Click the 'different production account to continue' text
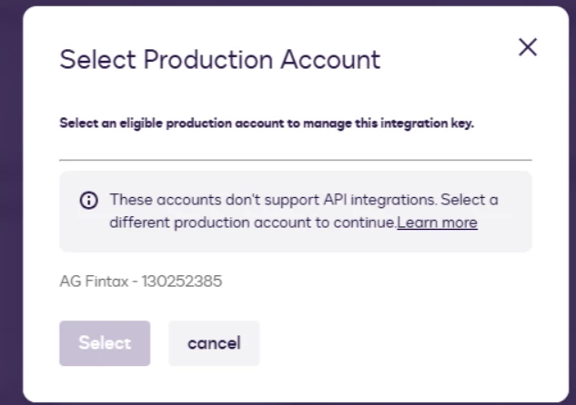Screen dimensions: 576x405 252,222
